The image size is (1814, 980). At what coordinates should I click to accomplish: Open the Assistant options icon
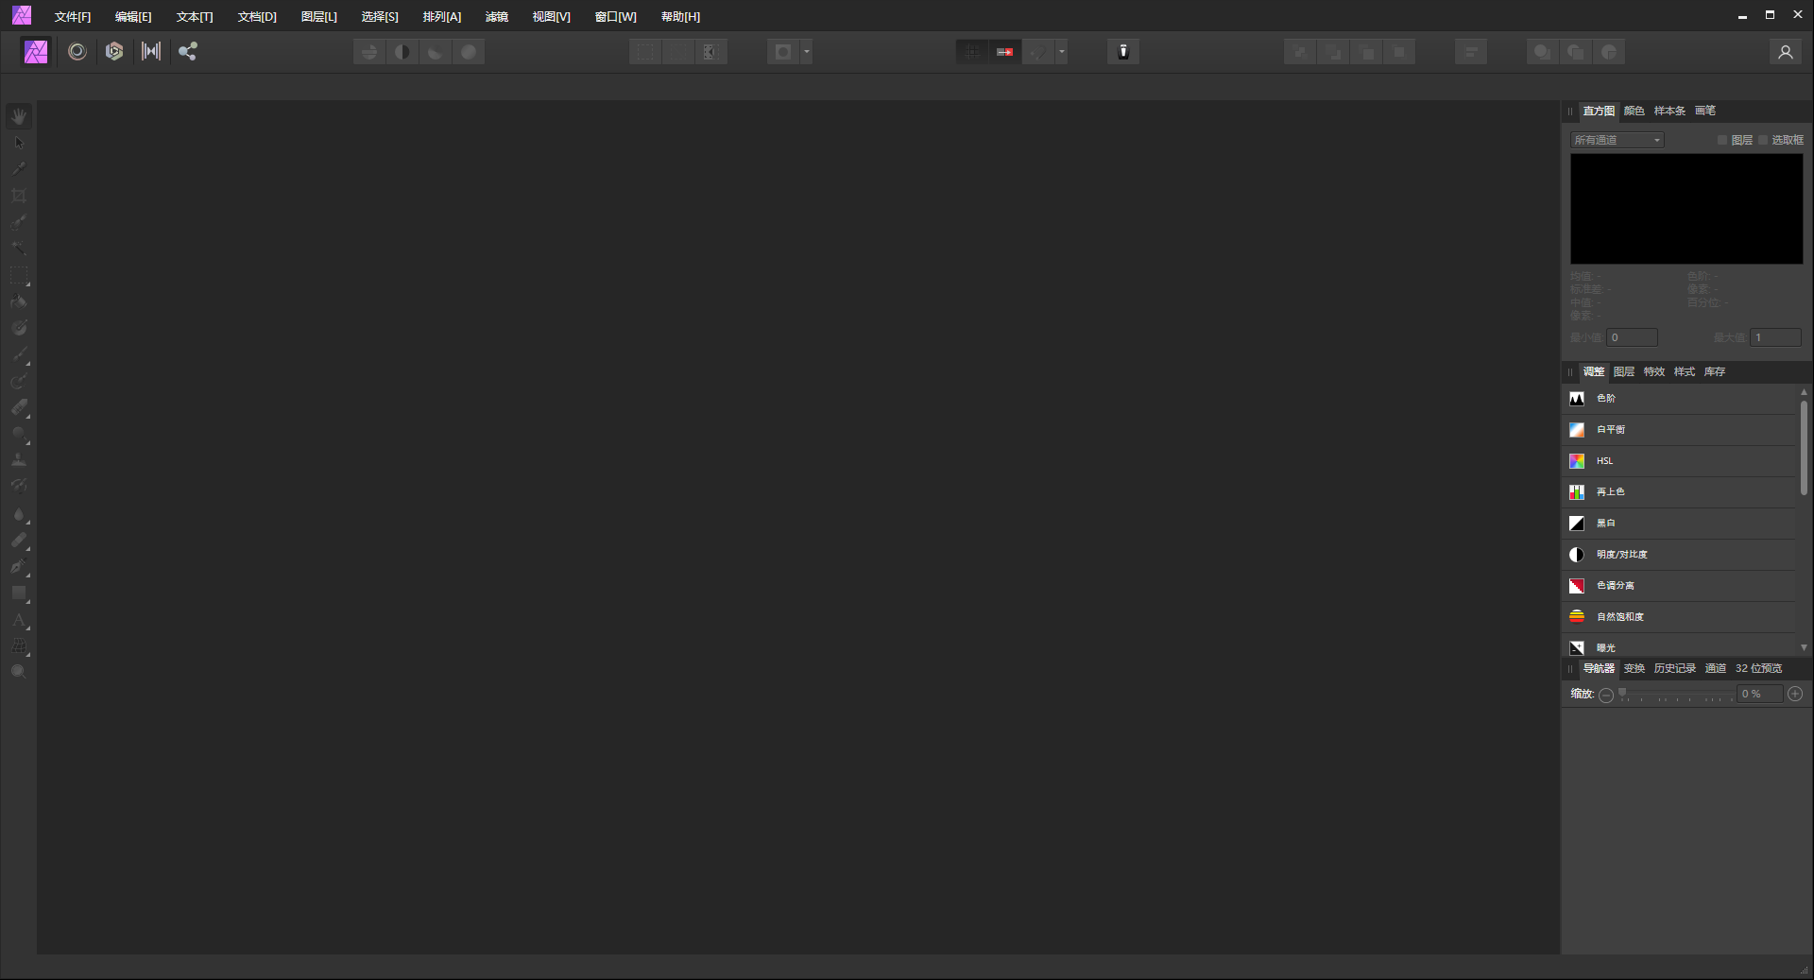click(1123, 52)
